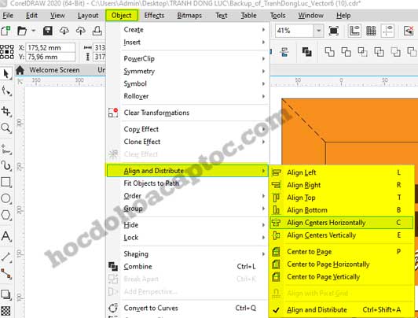The width and height of the screenshot is (418, 318).
Task: Click Convert to Curves entry
Action: (x=188, y=308)
